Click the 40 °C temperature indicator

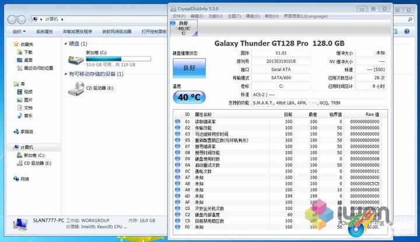coord(189,97)
